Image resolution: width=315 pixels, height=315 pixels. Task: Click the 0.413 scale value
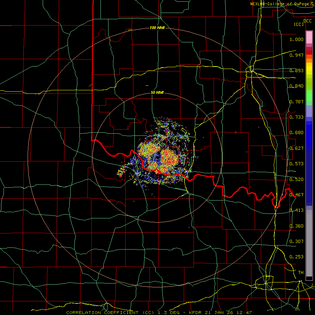click(x=296, y=210)
